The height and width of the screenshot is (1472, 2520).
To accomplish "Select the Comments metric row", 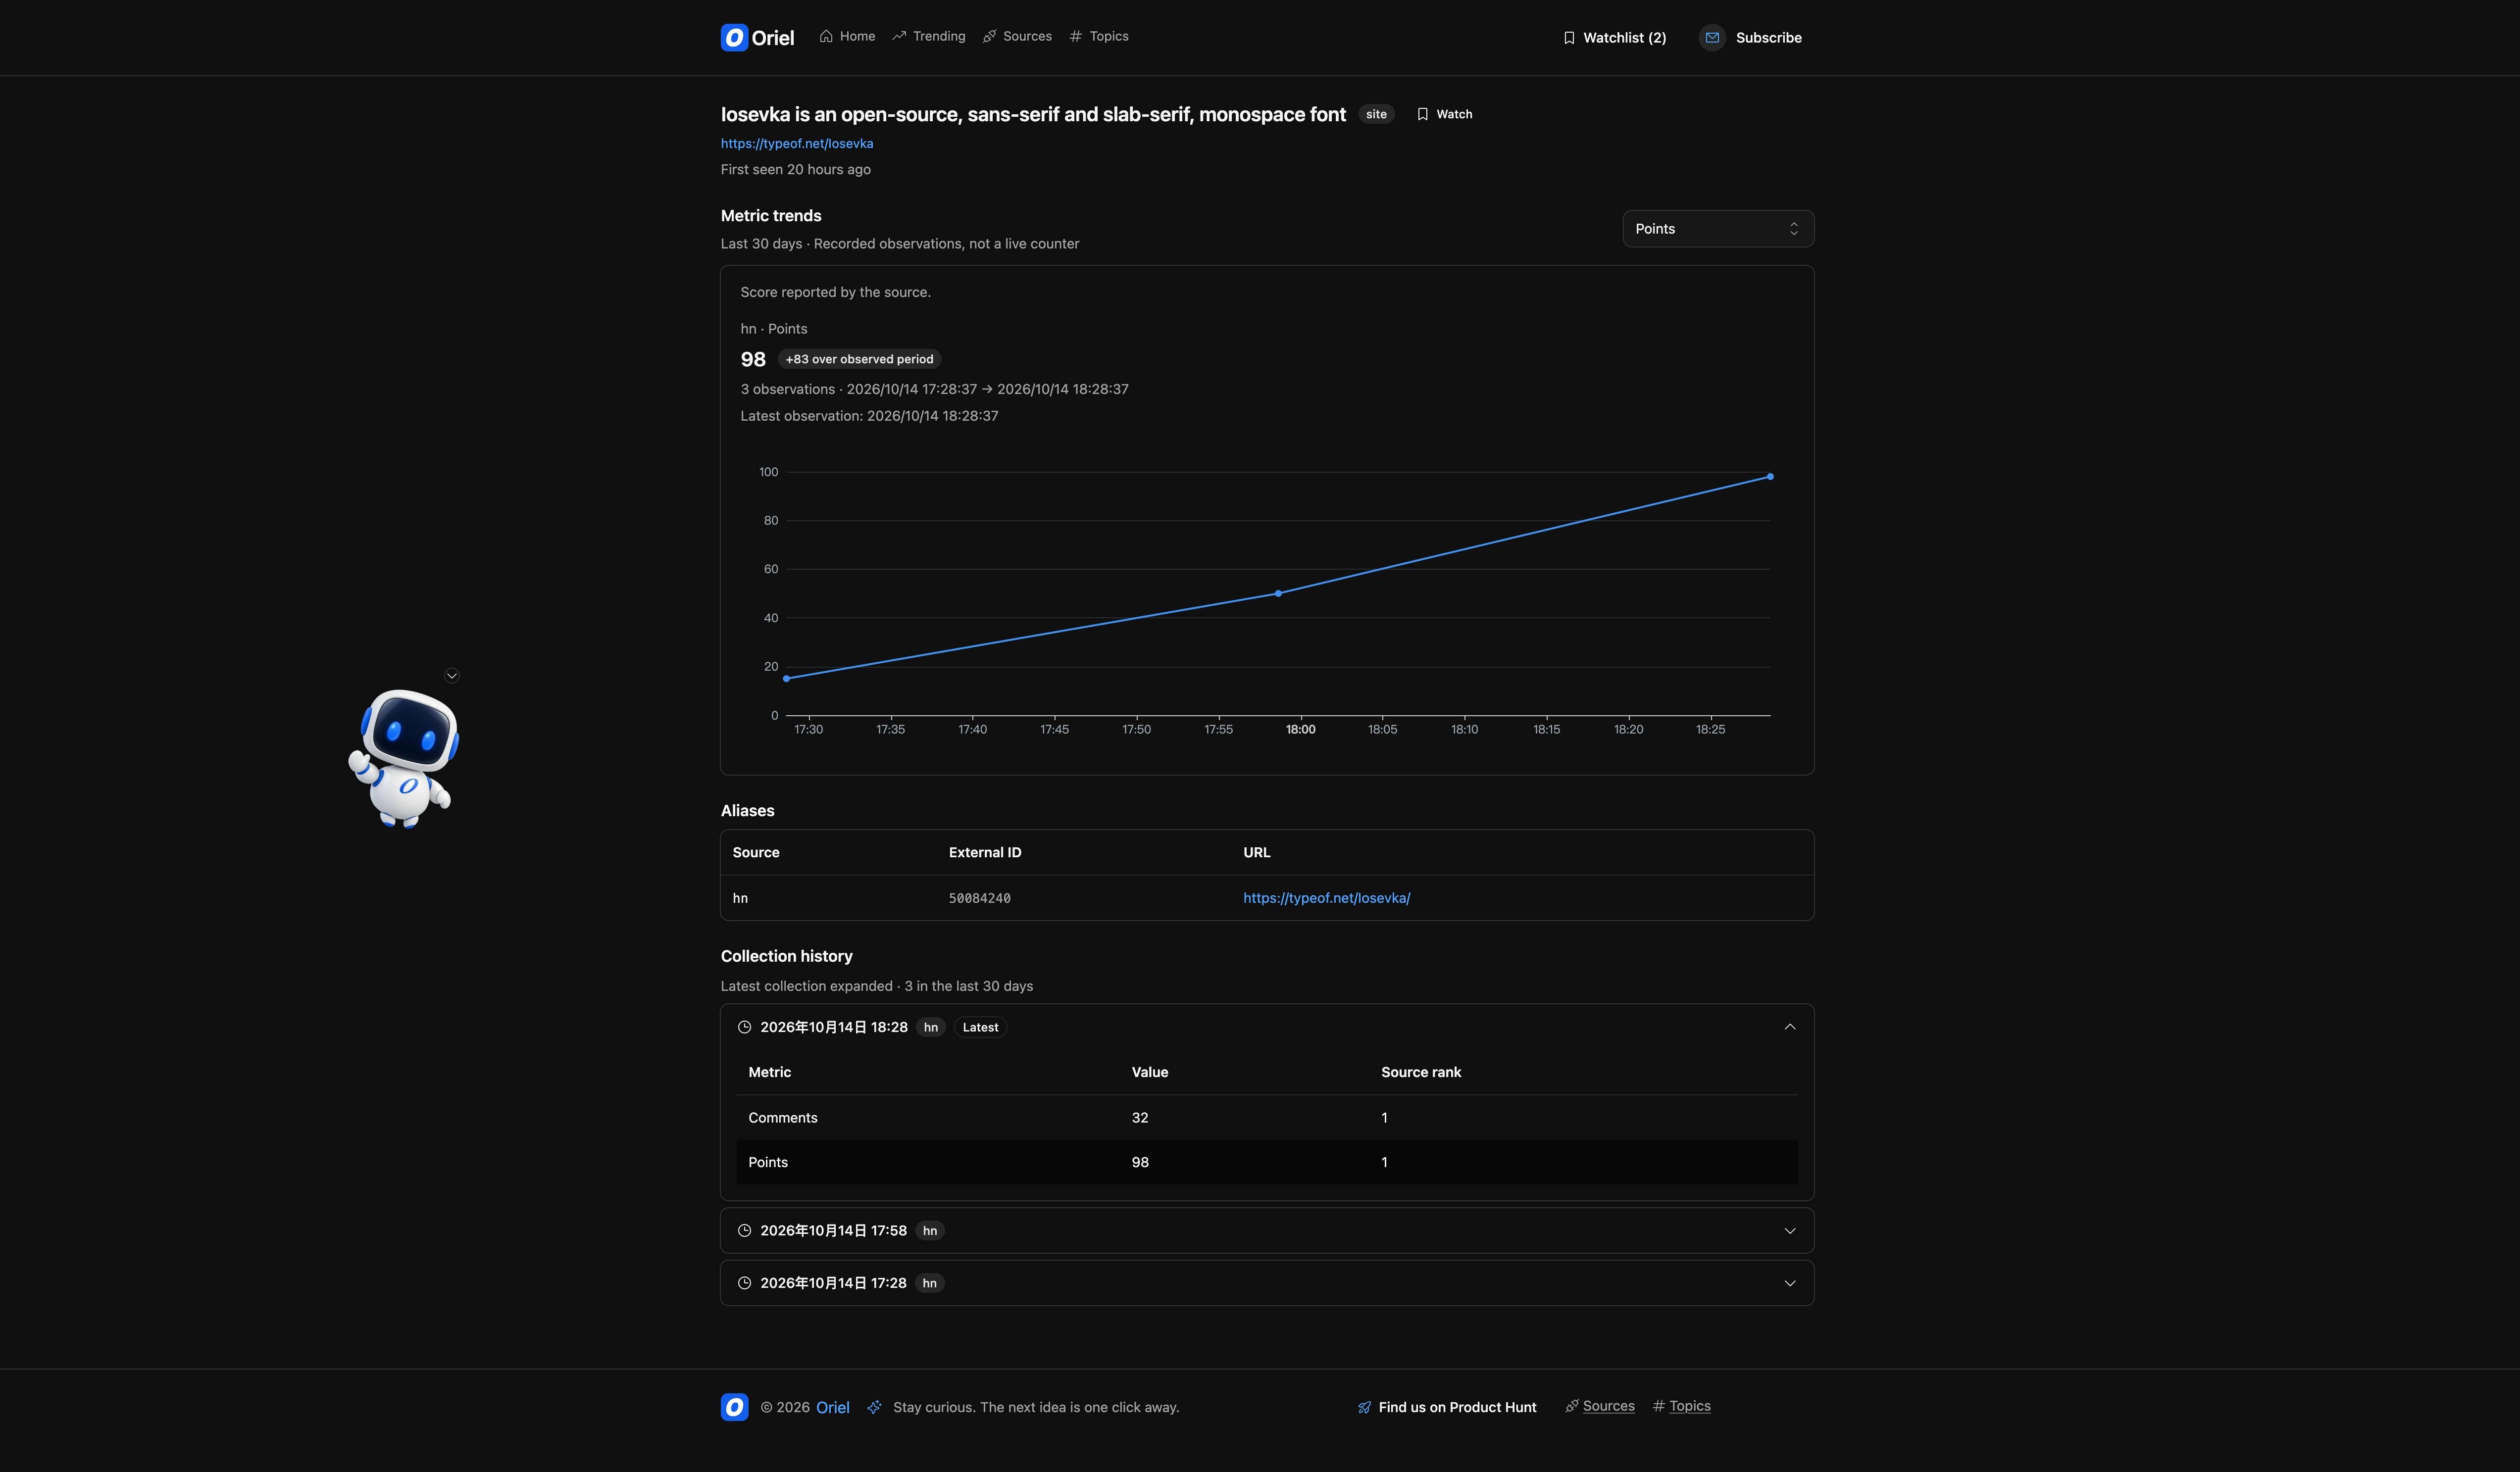I will [x=1267, y=1118].
